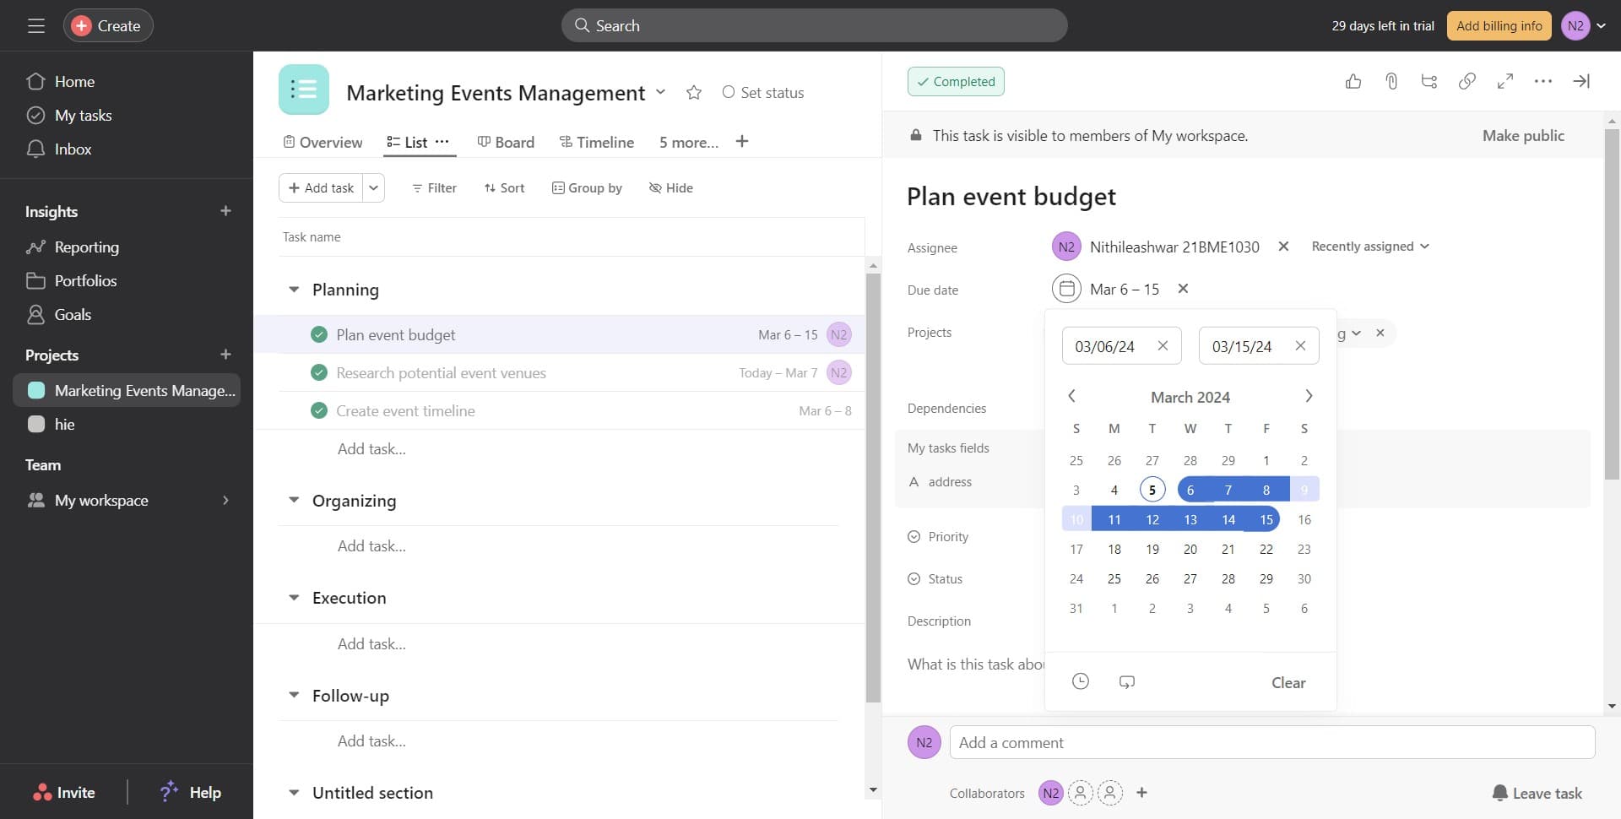This screenshot has height=819, width=1621.
Task: Collapse the Planning section
Action: [294, 290]
